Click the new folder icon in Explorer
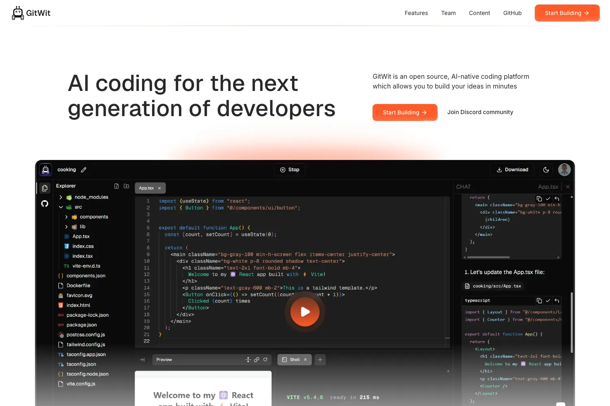The width and height of the screenshot is (610, 406). (x=126, y=186)
